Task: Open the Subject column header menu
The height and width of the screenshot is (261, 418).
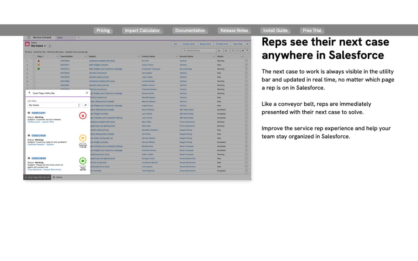Action: click(x=138, y=57)
